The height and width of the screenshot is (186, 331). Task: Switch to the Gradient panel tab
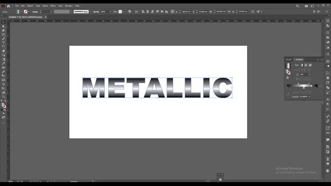[299, 60]
